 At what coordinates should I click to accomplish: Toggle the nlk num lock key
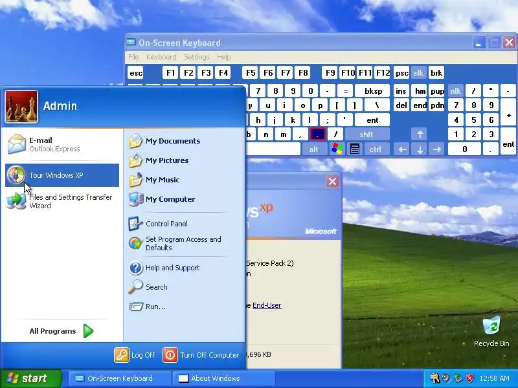pos(456,91)
